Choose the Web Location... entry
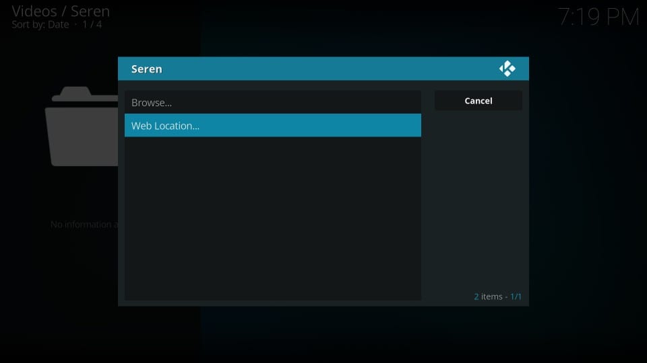Viewport: 647px width, 363px height. click(273, 125)
